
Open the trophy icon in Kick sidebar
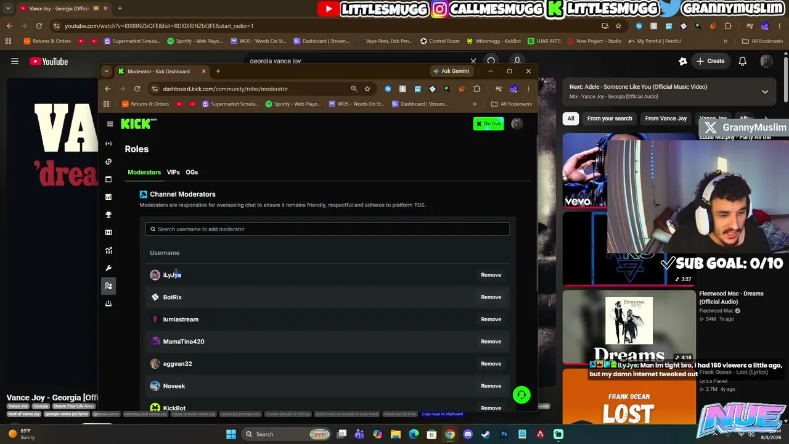108,215
